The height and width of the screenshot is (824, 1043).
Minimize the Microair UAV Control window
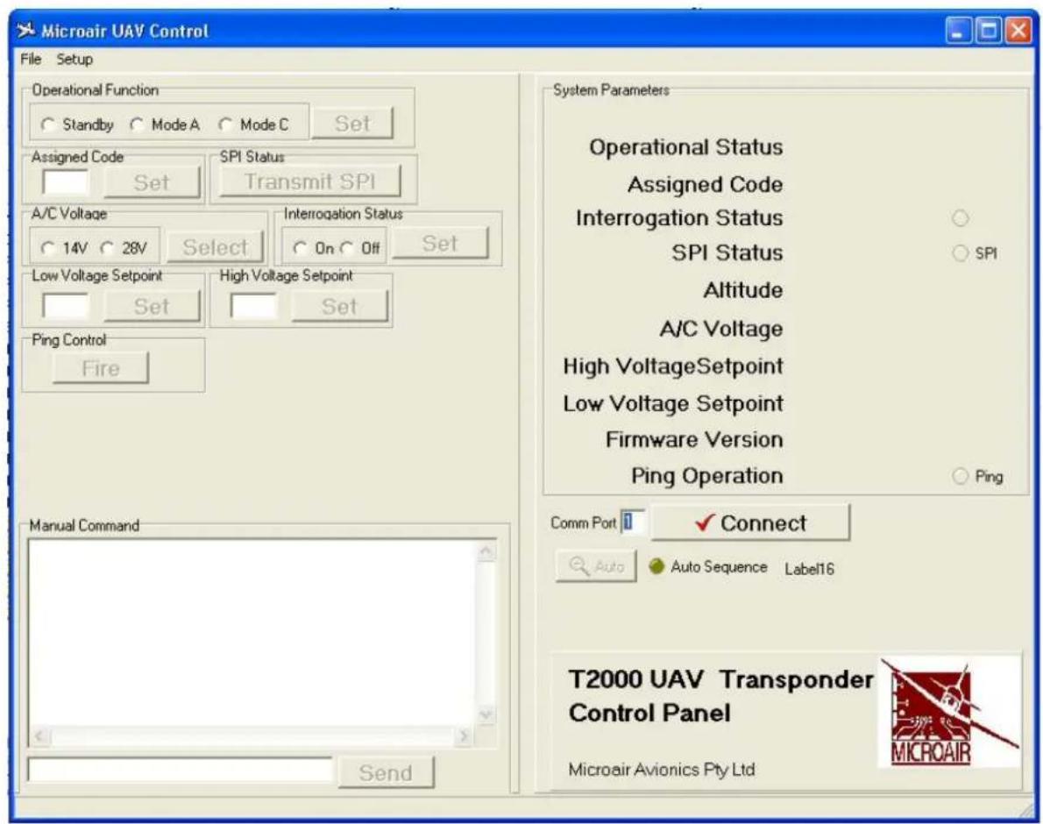click(959, 31)
